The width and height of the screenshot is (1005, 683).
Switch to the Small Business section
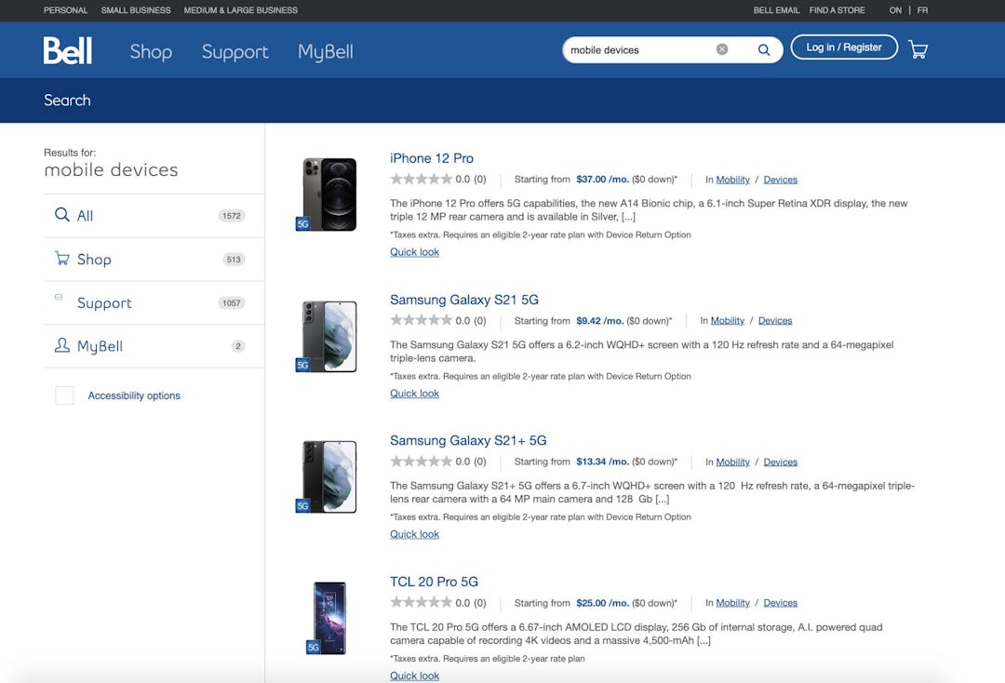coord(135,10)
